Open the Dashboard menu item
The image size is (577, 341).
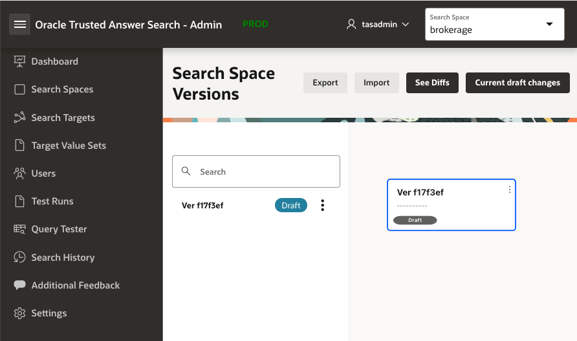point(54,61)
